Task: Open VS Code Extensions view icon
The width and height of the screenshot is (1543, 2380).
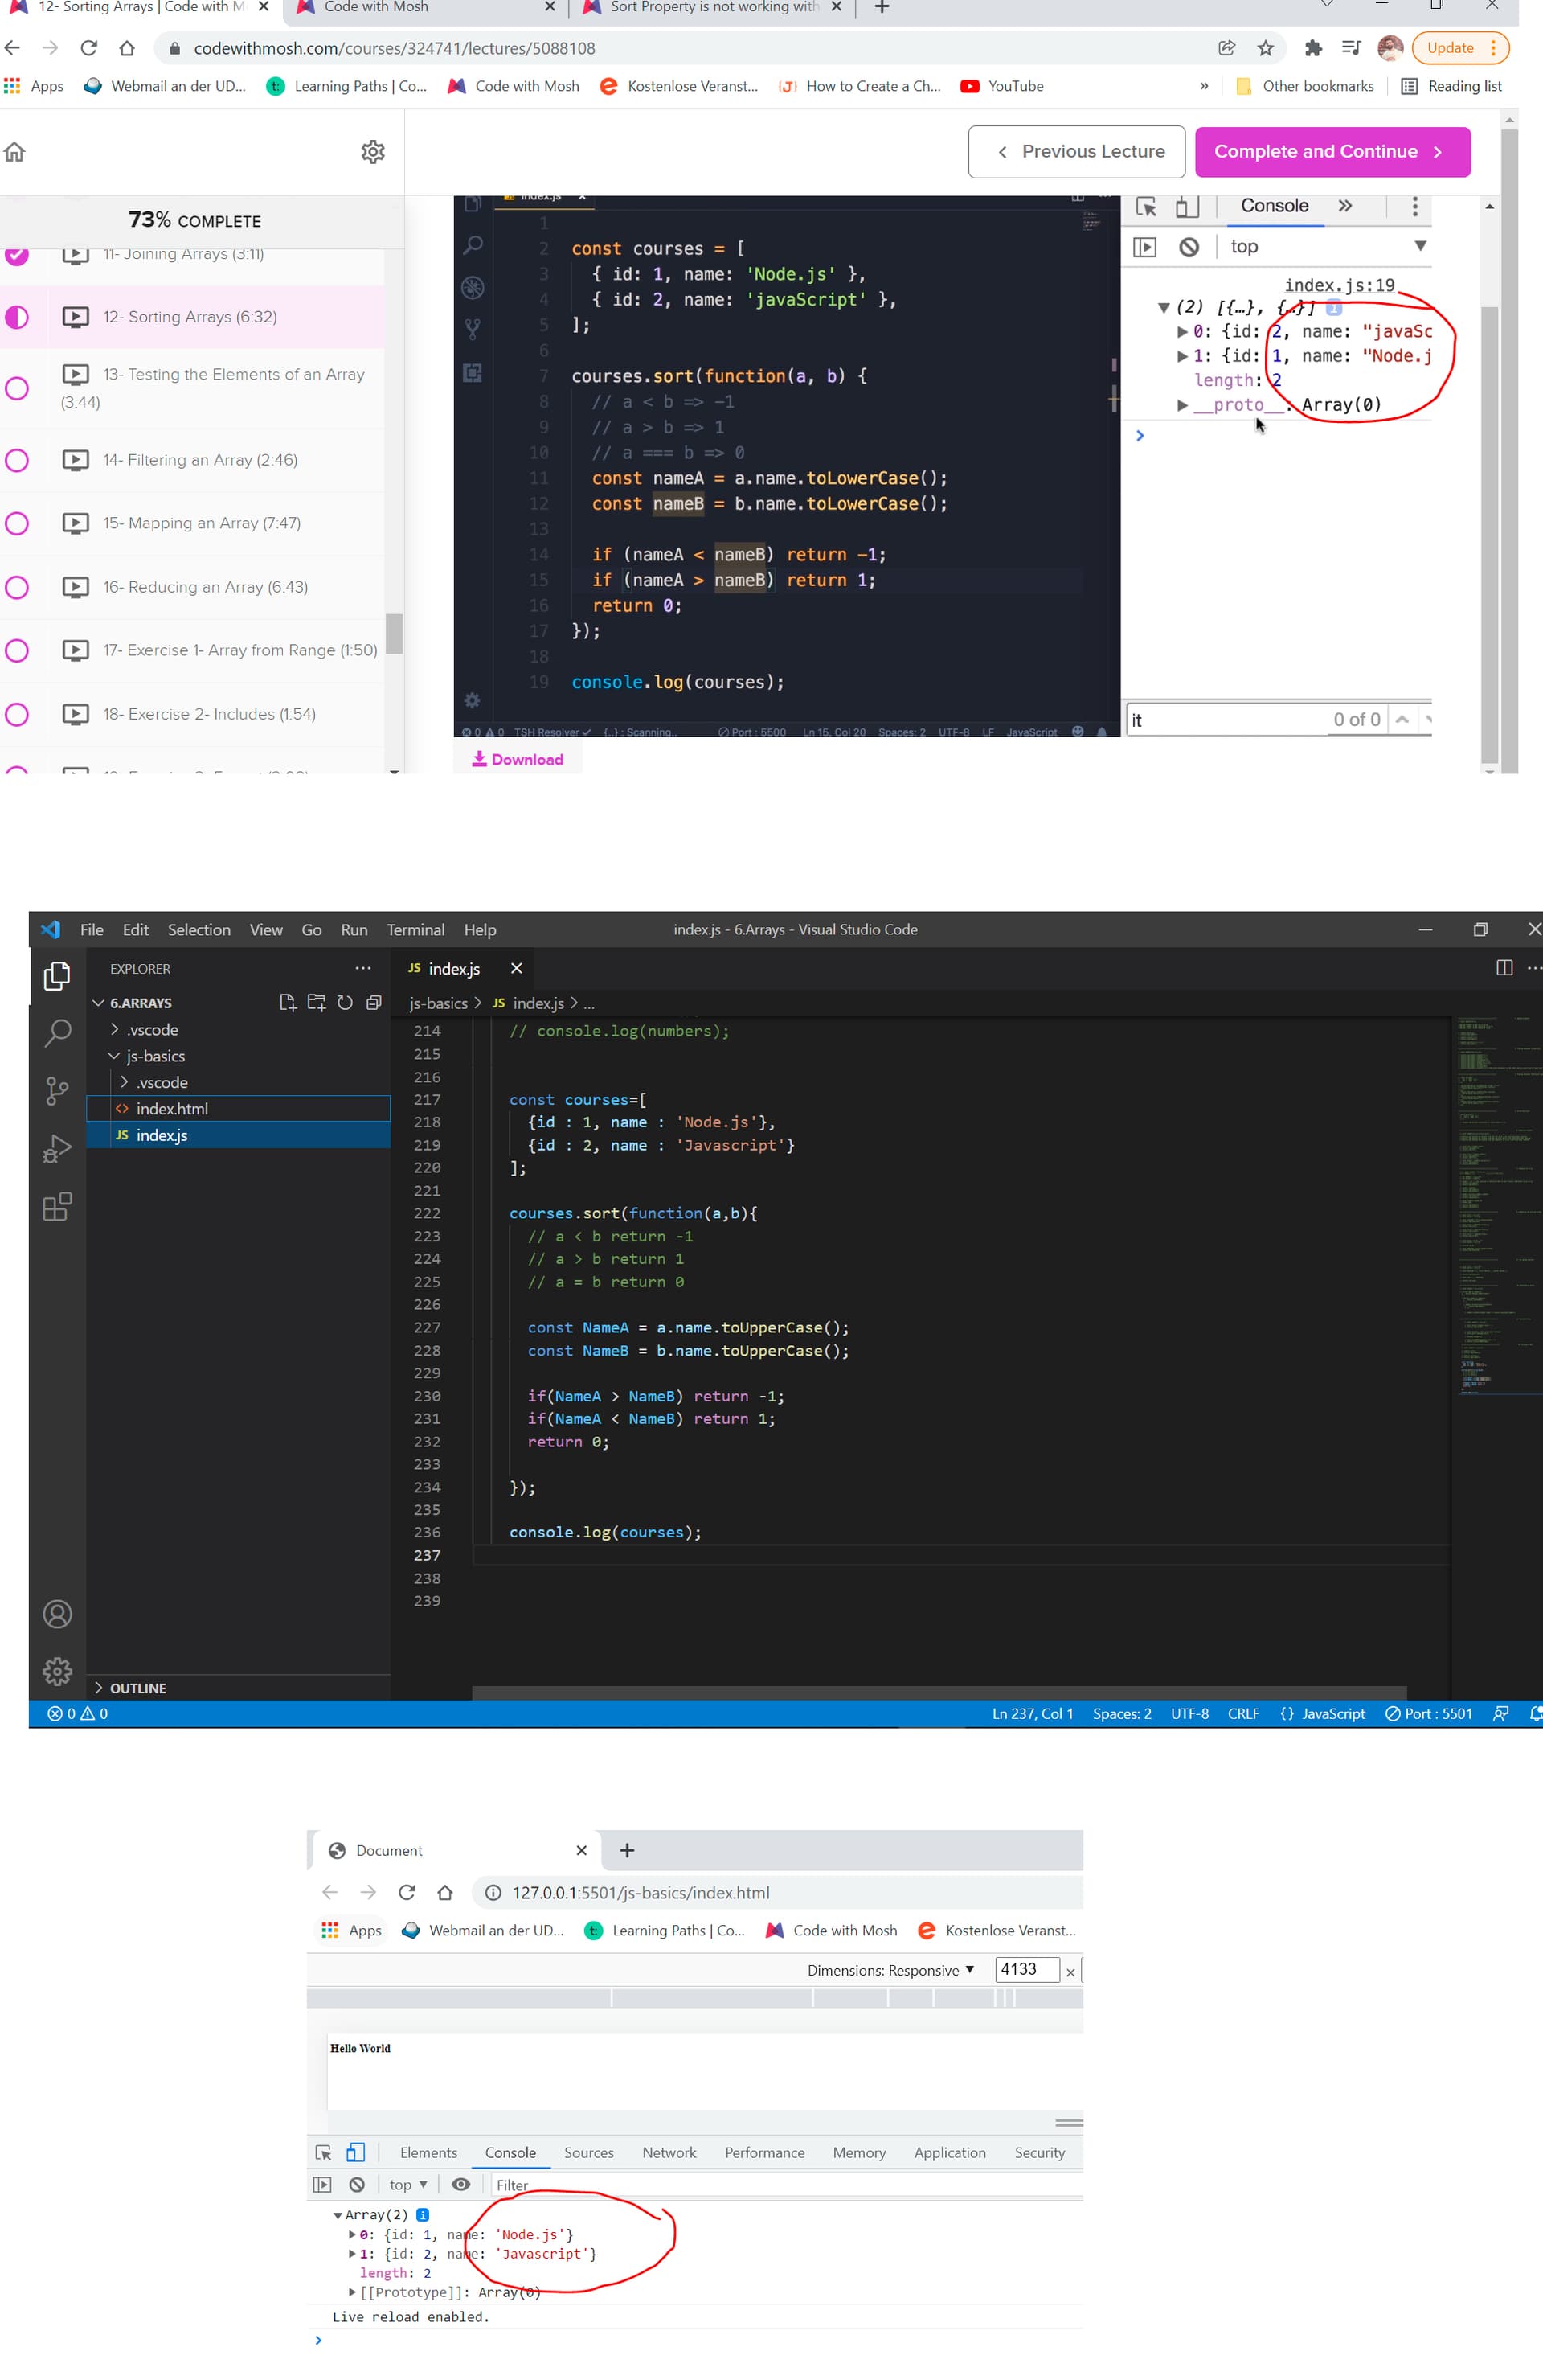Action: click(x=57, y=1206)
